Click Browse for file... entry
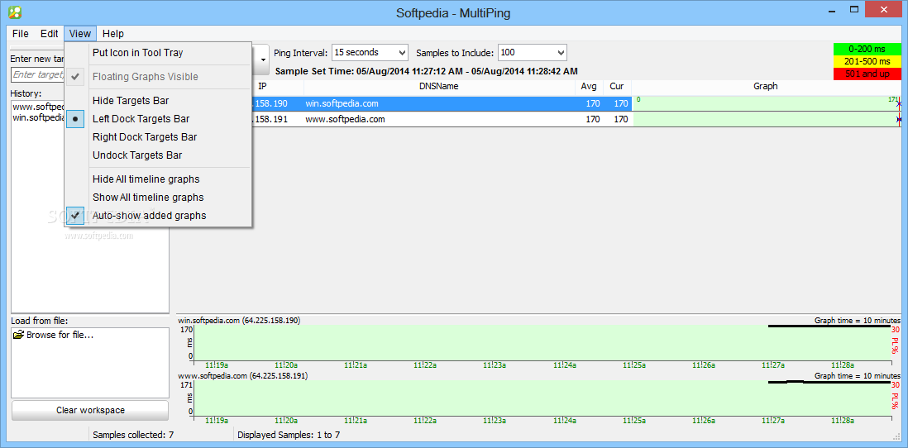 pyautogui.click(x=60, y=335)
